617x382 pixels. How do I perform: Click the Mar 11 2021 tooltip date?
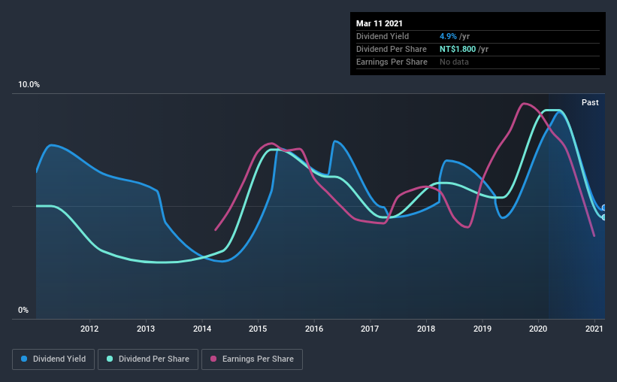380,23
